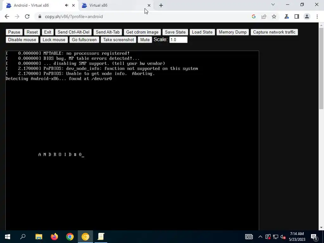Open File Explorer from taskbar
This screenshot has height=243, width=324.
[x=39, y=237]
